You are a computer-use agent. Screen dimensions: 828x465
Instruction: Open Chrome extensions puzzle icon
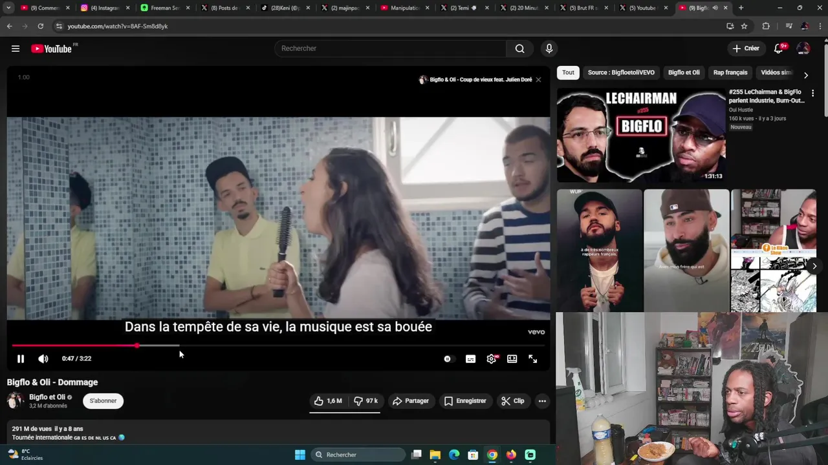[x=766, y=26]
